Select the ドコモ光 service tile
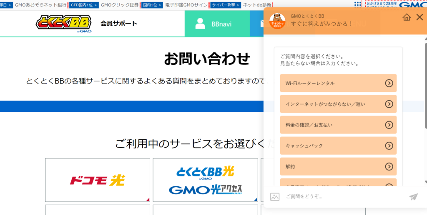Viewport: 427px width, 215px height. tap(98, 180)
